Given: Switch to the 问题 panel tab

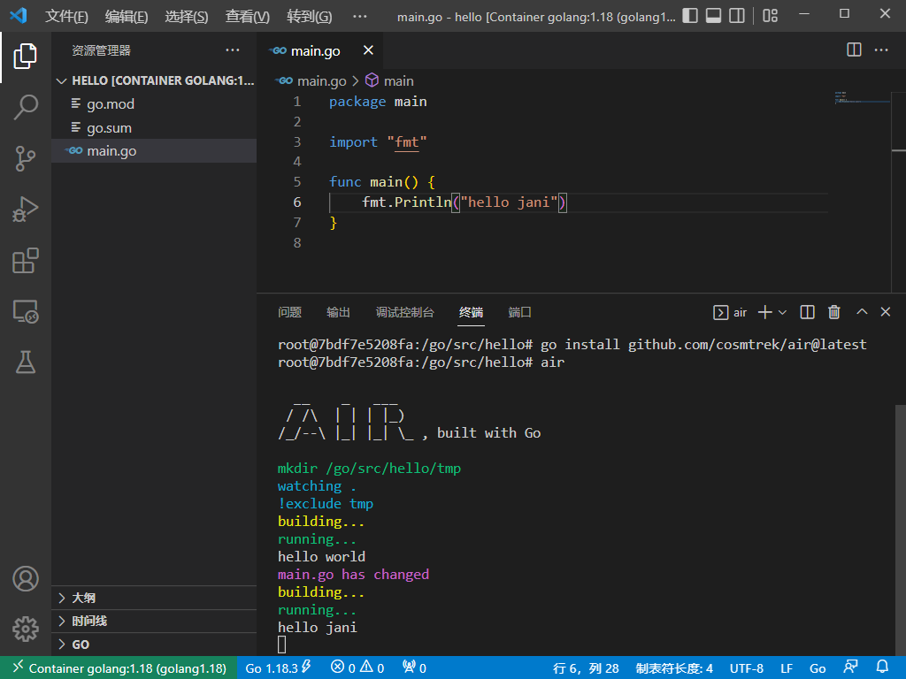Looking at the screenshot, I should pyautogui.click(x=289, y=312).
